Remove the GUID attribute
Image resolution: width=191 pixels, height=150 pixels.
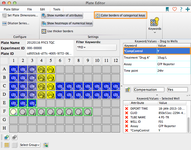tap(127, 113)
